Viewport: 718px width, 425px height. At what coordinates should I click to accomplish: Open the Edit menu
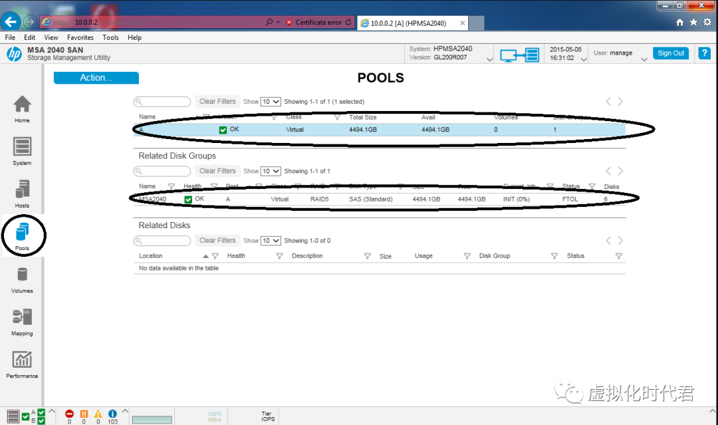30,37
